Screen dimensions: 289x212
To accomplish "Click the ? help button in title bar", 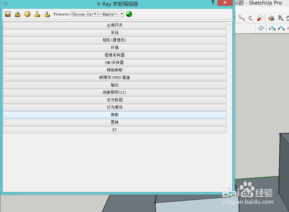I will [x=213, y=3].
